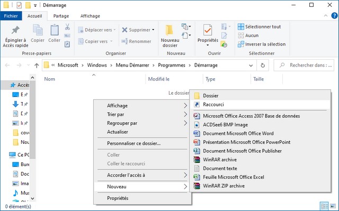Click the new folder icon in title bar

(x=28, y=5)
